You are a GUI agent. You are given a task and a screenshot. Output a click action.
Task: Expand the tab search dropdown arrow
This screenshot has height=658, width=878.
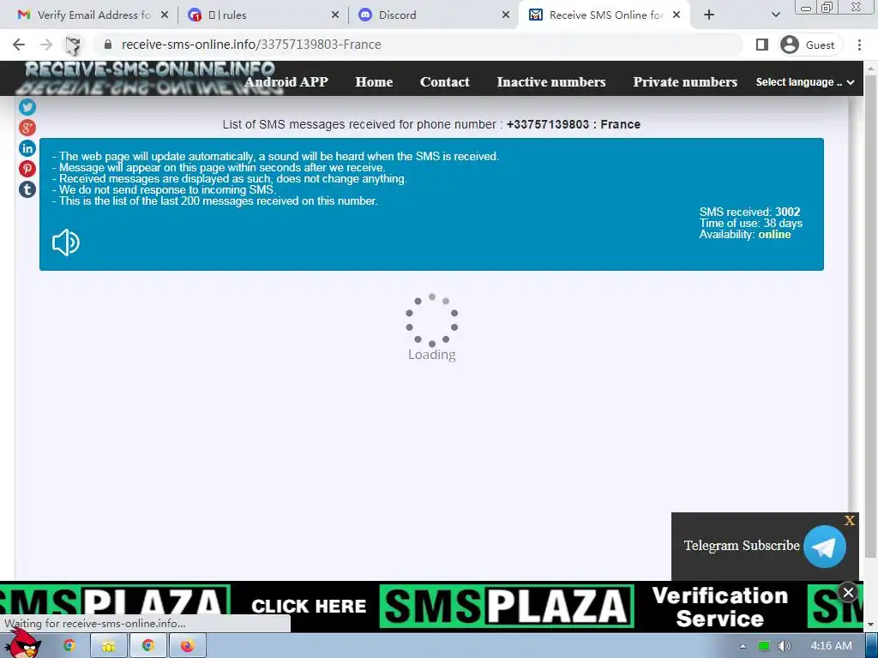click(x=775, y=15)
